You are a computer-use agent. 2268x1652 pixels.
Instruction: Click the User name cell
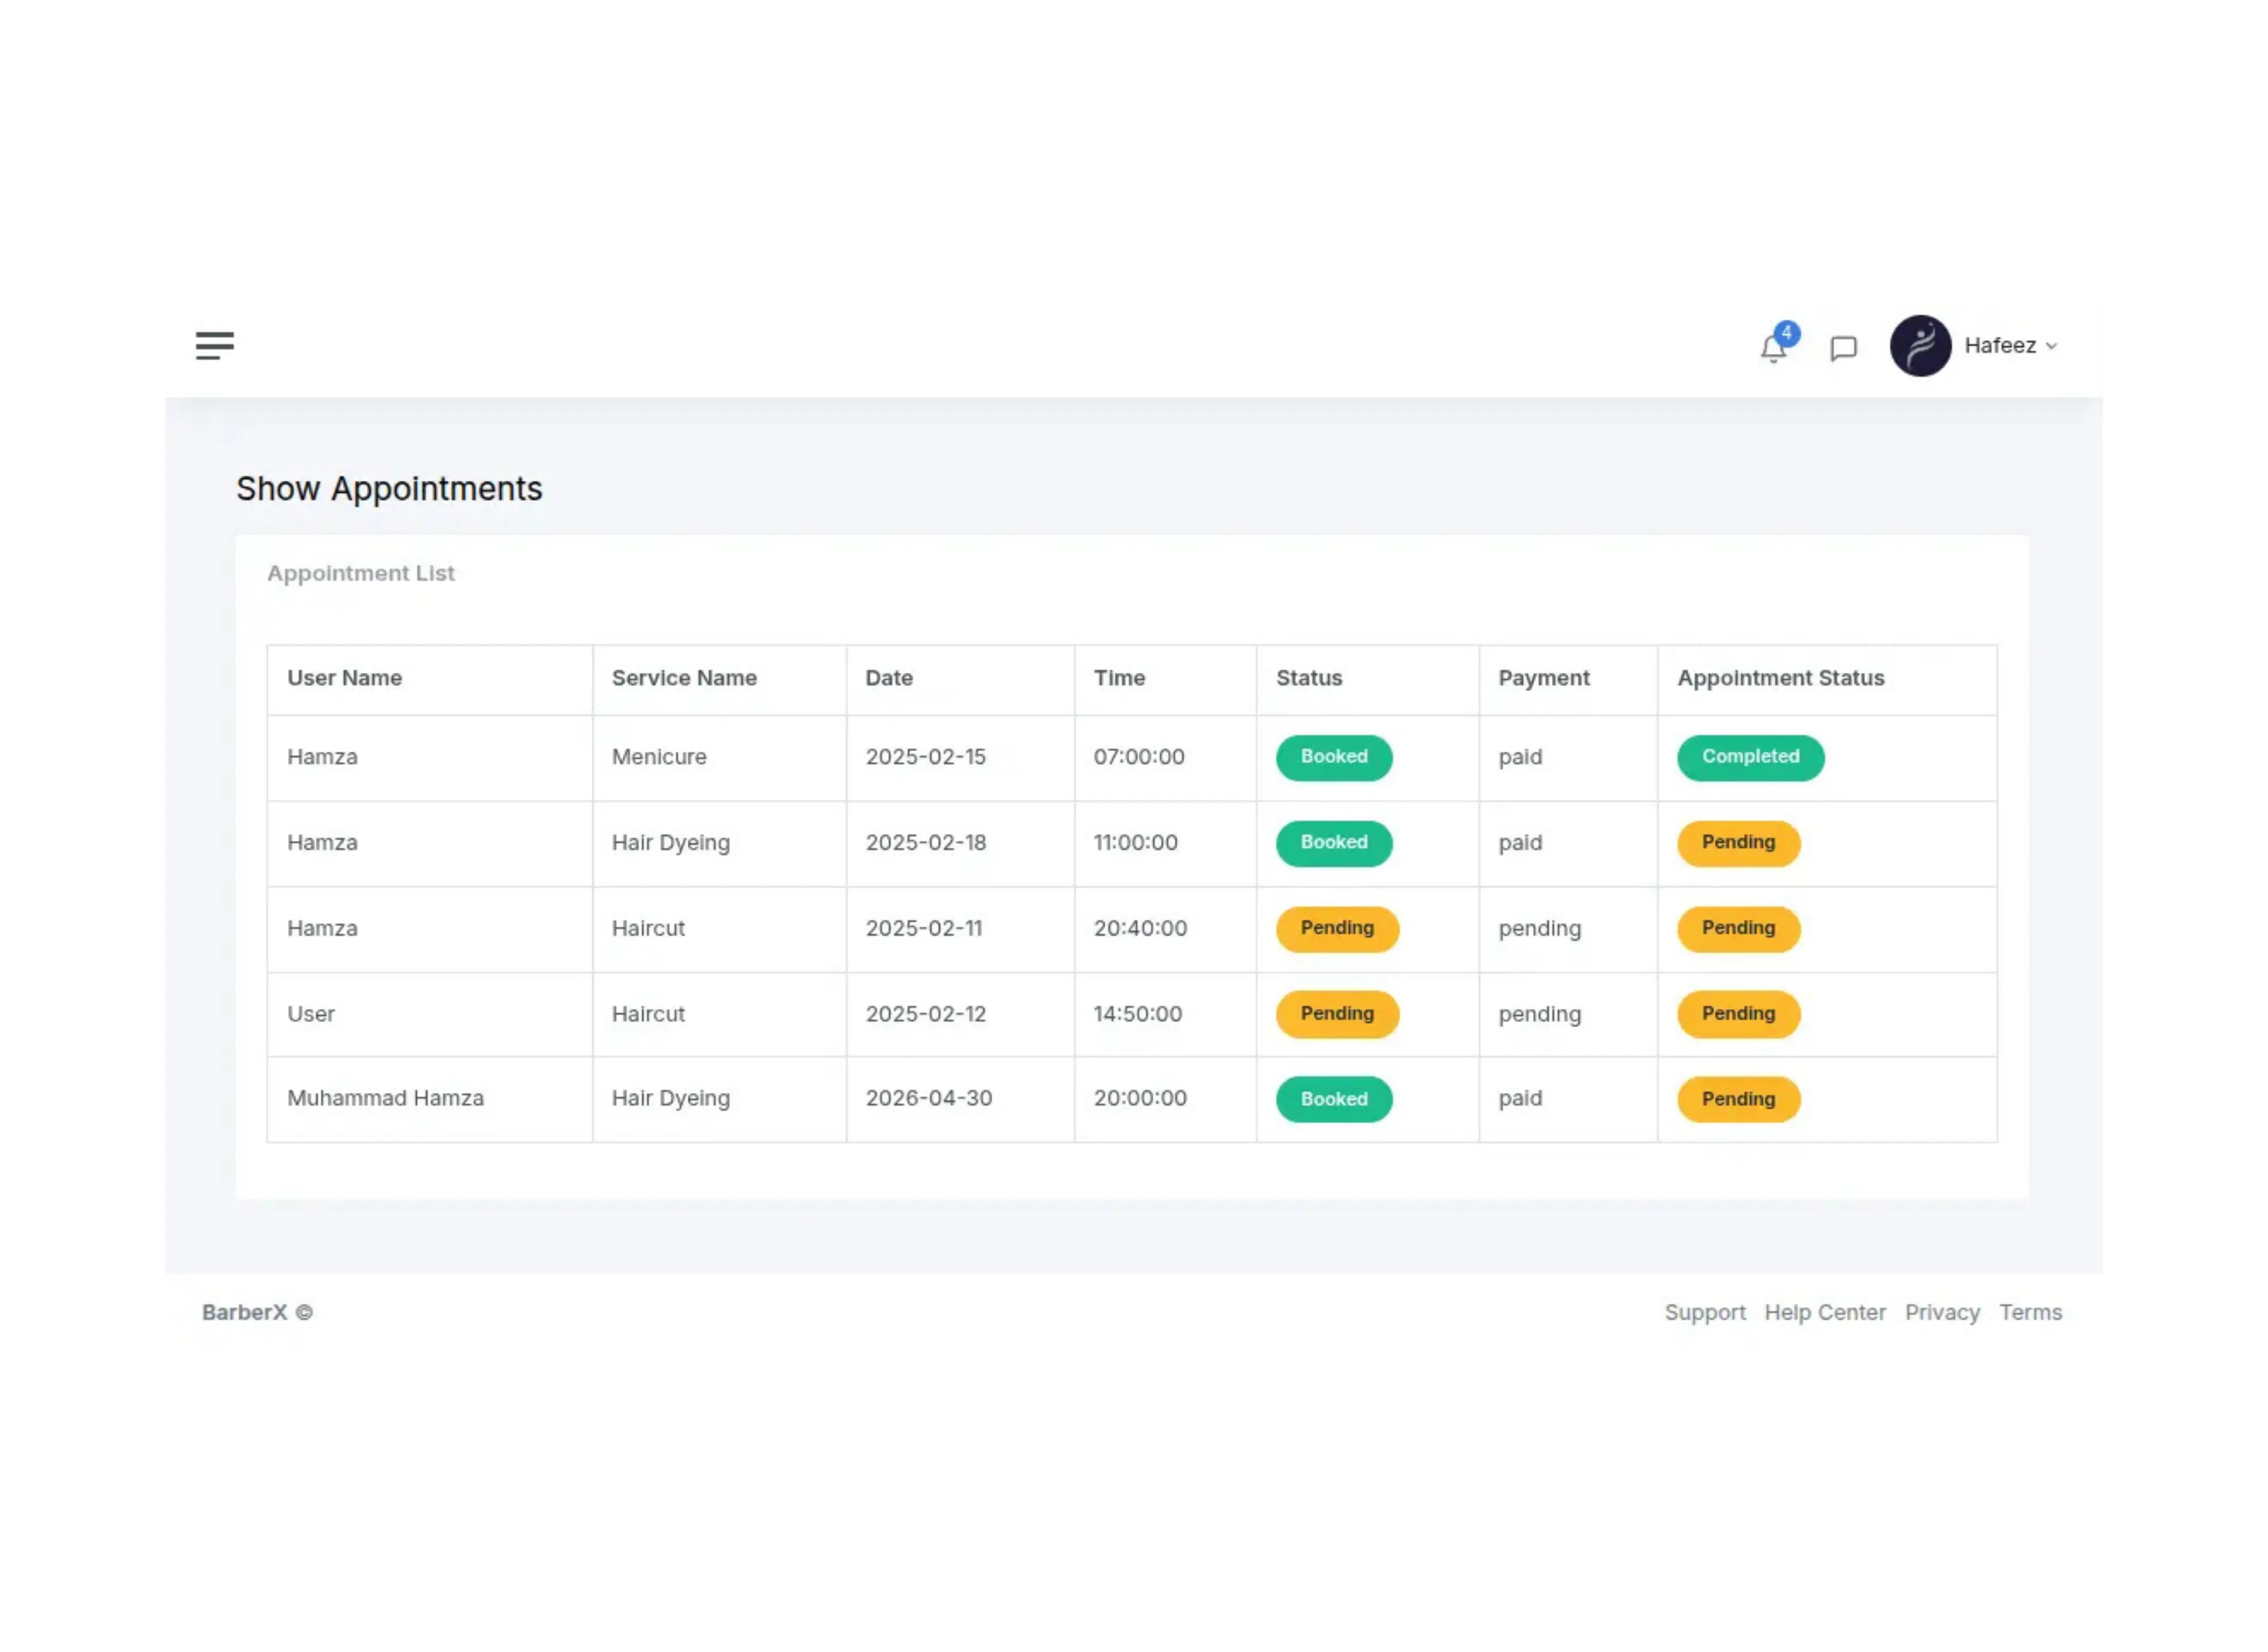430,1015
